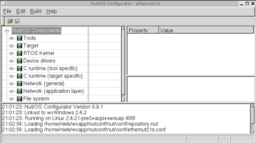Viewport: 256px width, 143px height.
Task: Close the Nut/OS Configurator window
Action: click(253, 4)
